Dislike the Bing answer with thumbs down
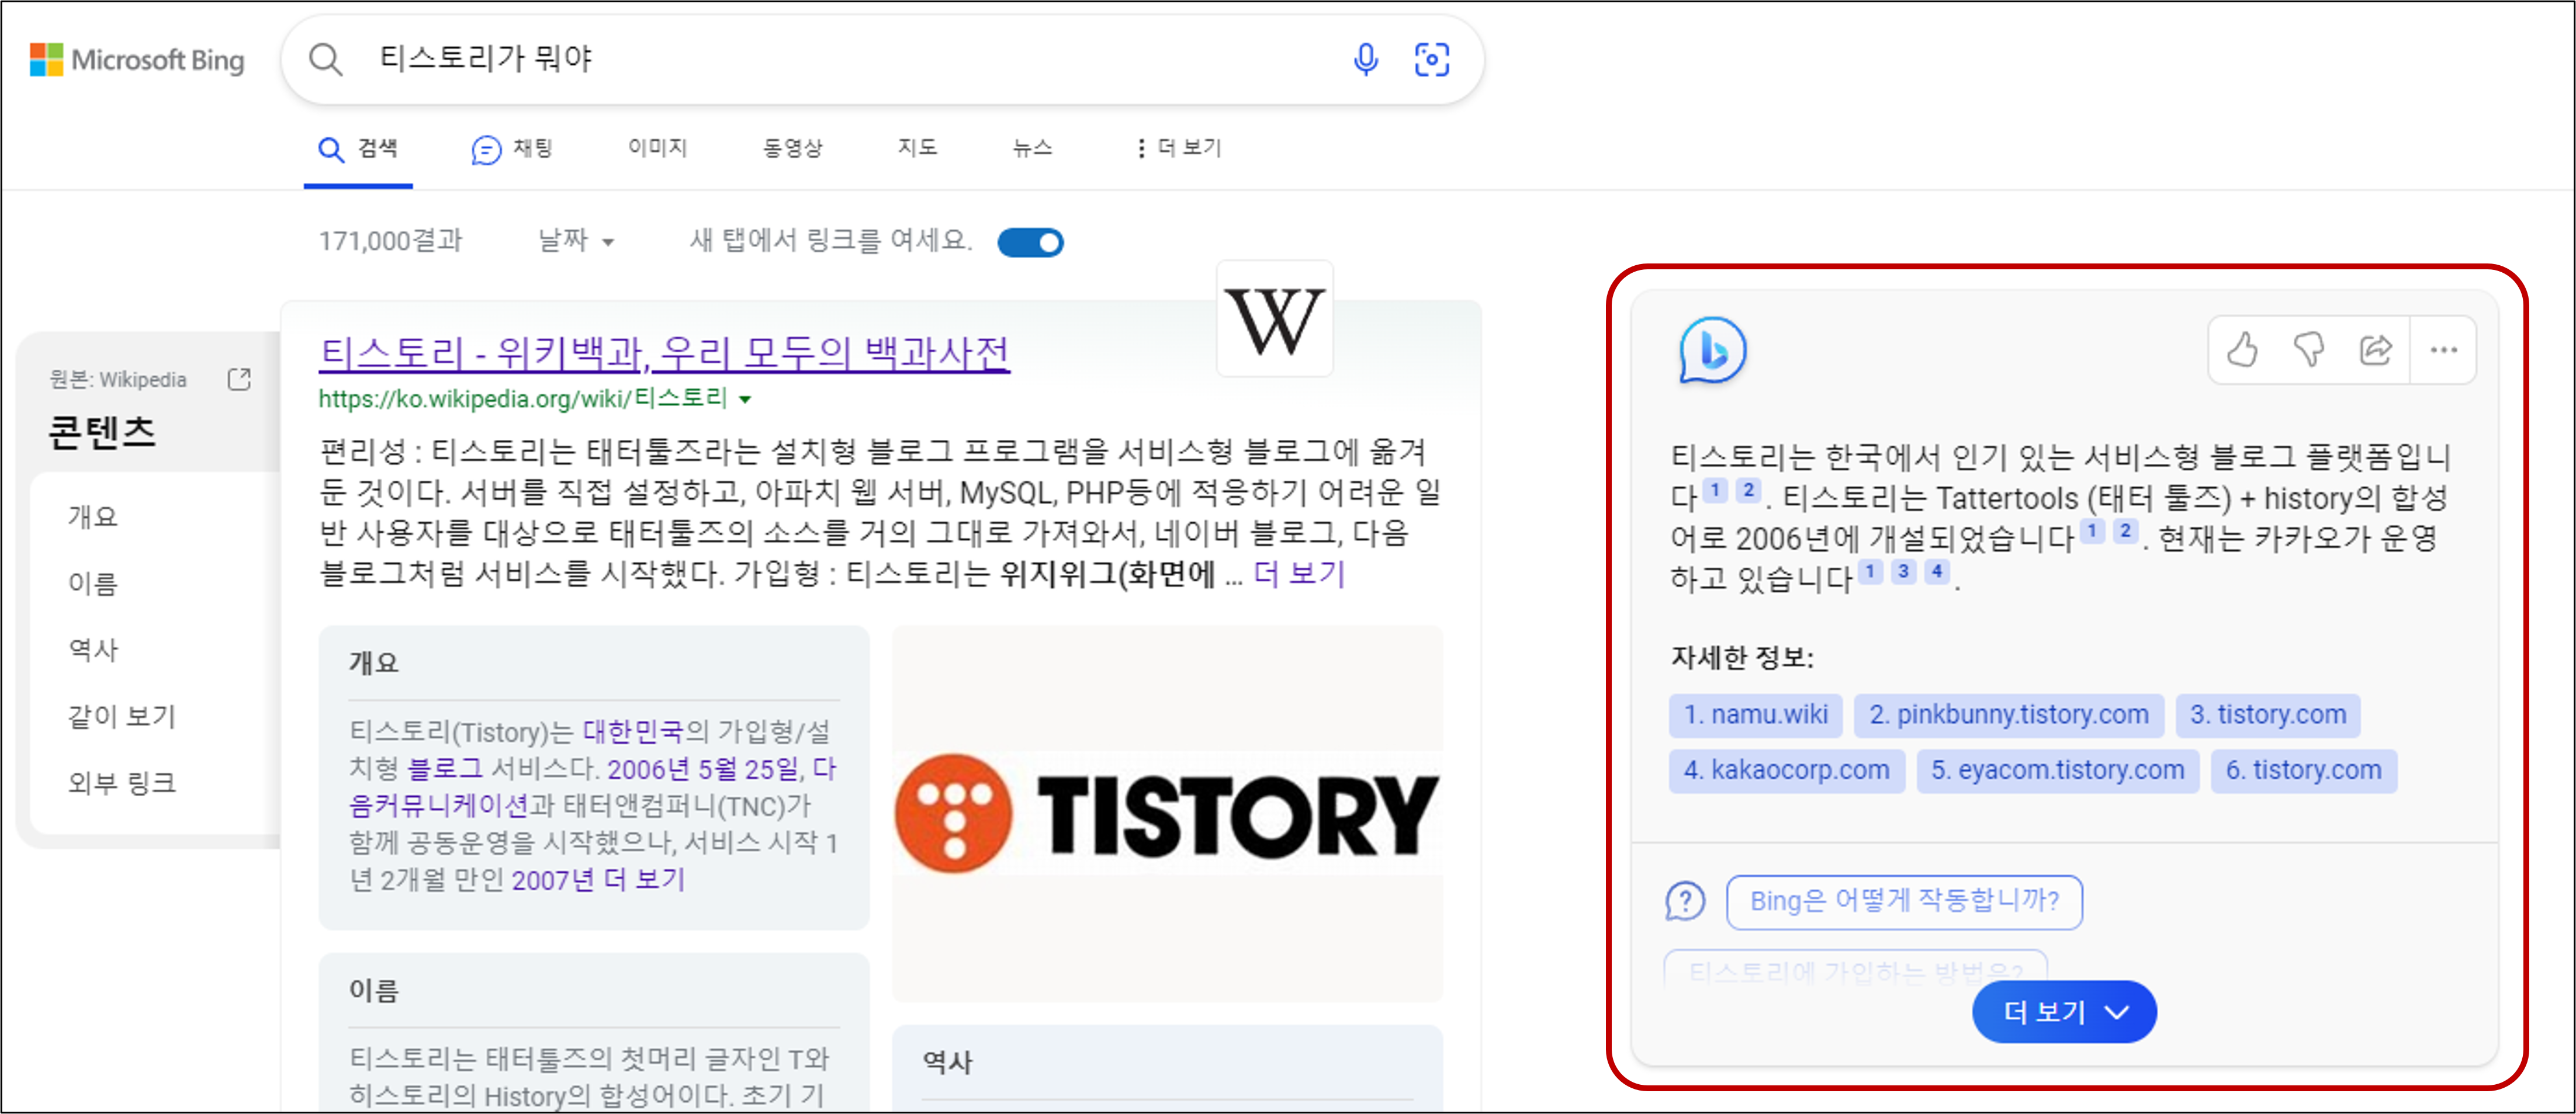2576x1114 pixels. (x=2309, y=350)
